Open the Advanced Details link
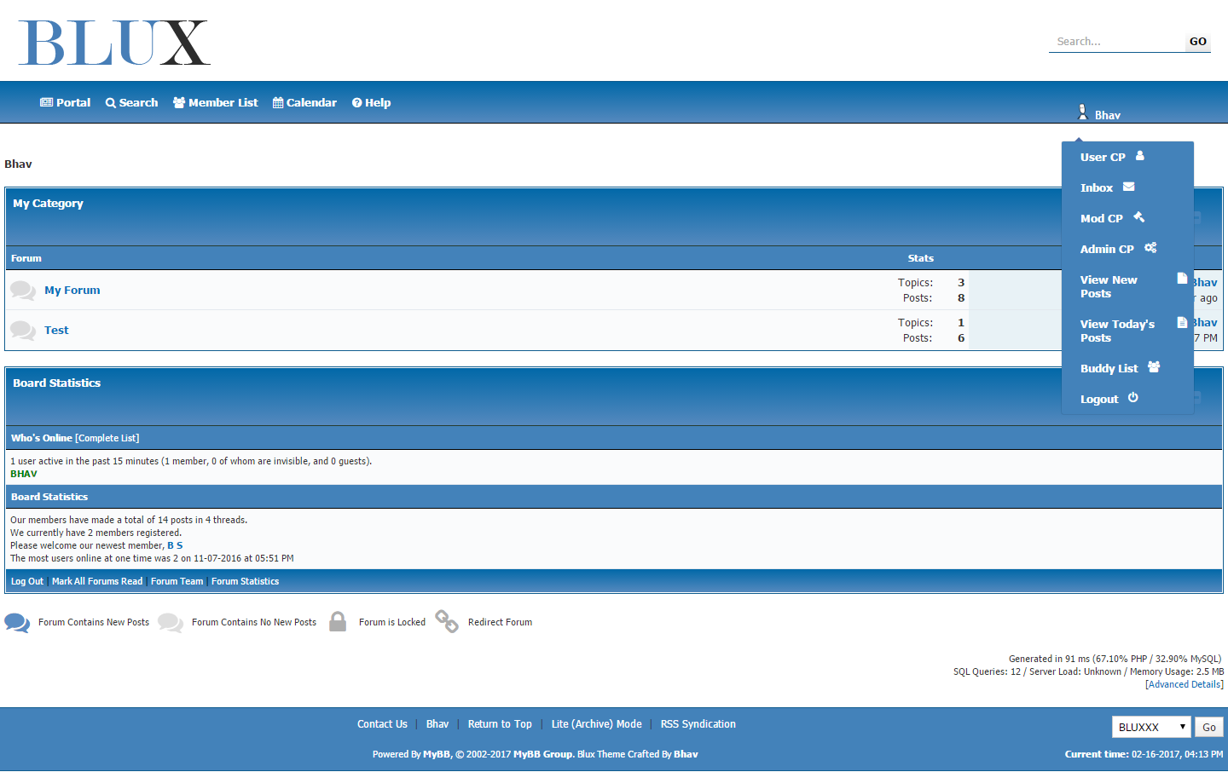The width and height of the screenshot is (1228, 772). point(1185,684)
